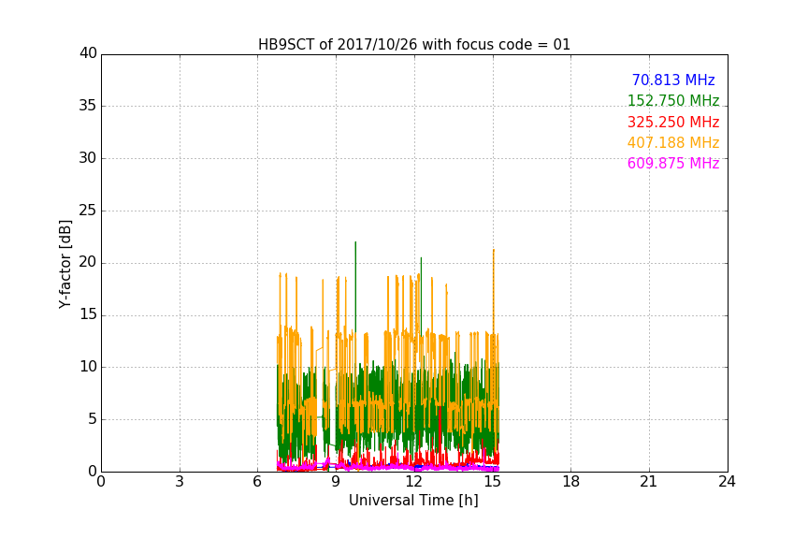
Task: Select the 407.188 MHz legend label
Action: [x=673, y=143]
